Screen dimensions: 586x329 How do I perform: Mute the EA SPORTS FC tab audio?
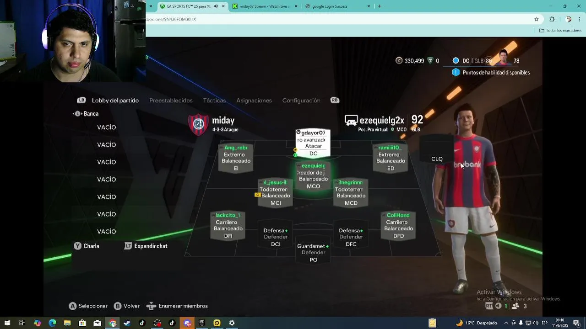[217, 6]
